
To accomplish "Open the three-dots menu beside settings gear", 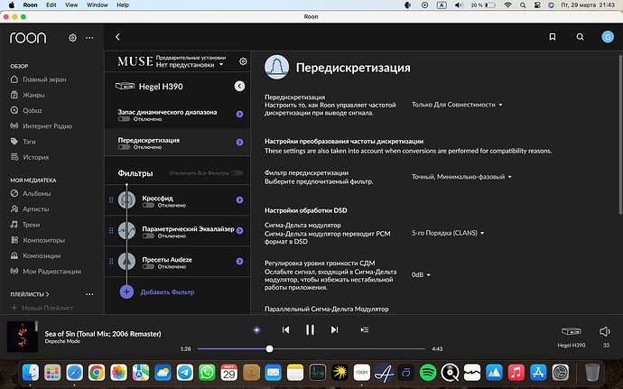I will [89, 38].
